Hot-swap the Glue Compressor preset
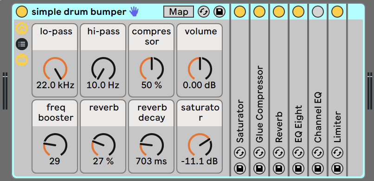 point(259,153)
